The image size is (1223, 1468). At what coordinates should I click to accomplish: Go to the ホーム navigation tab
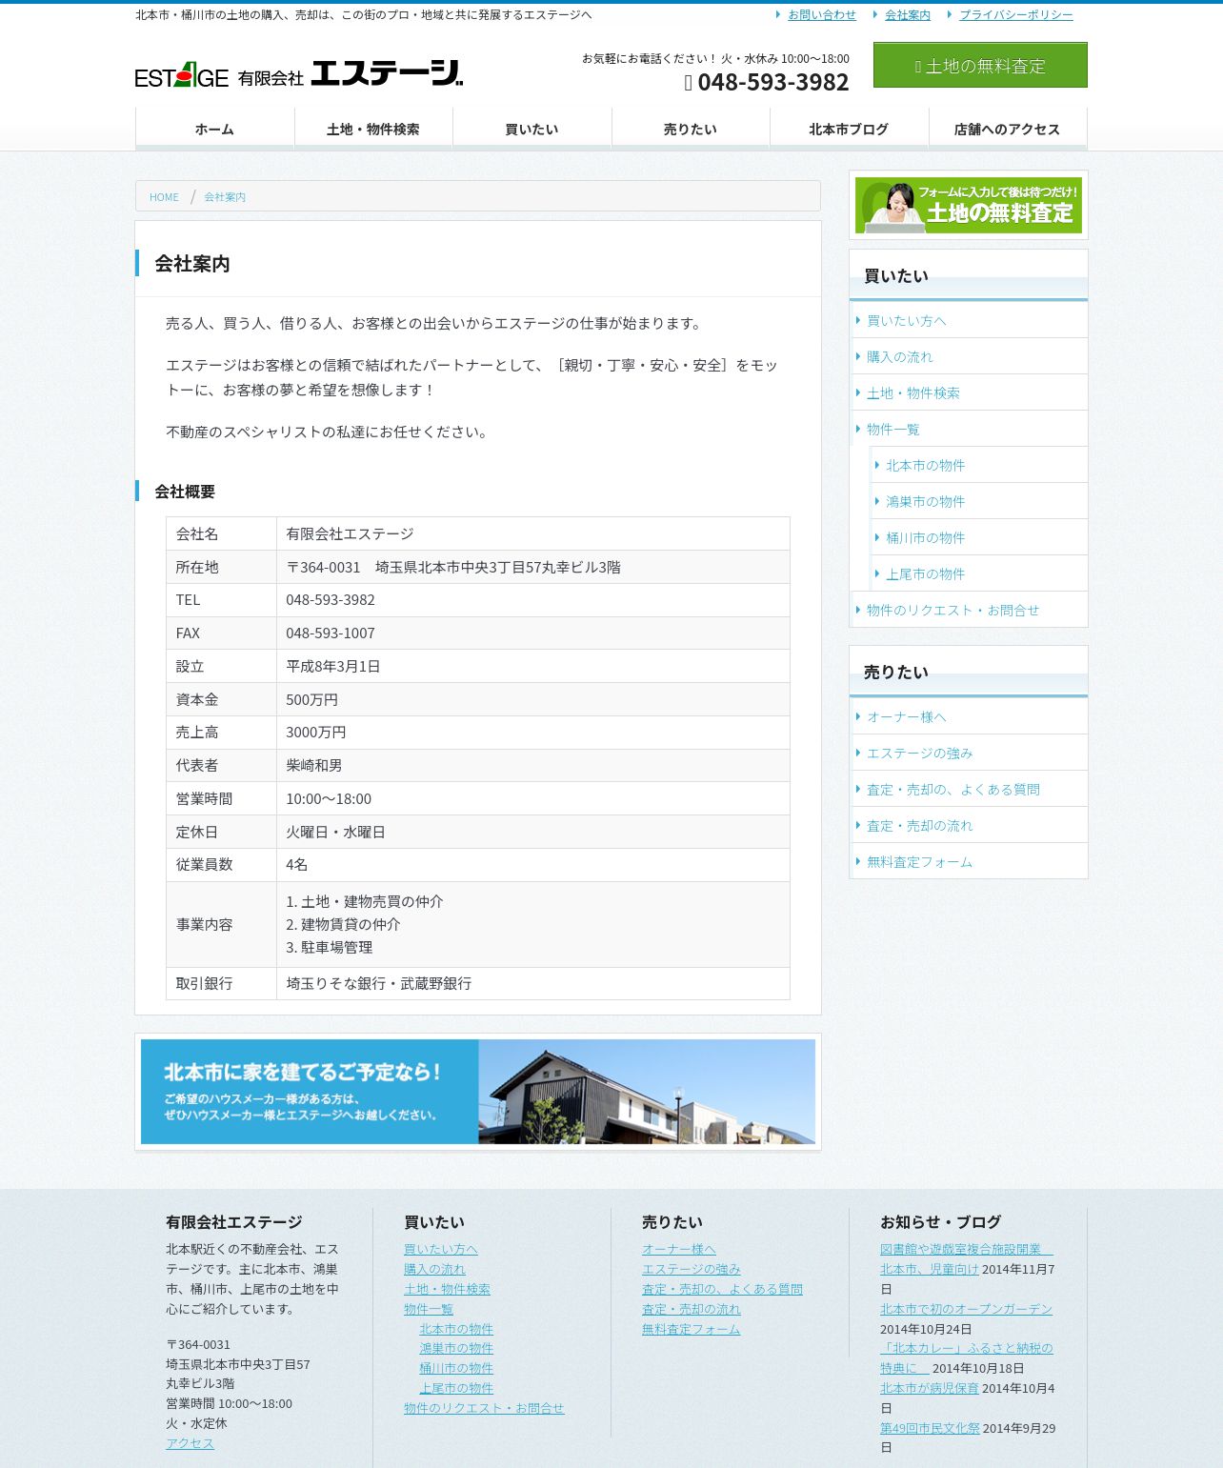pos(214,130)
